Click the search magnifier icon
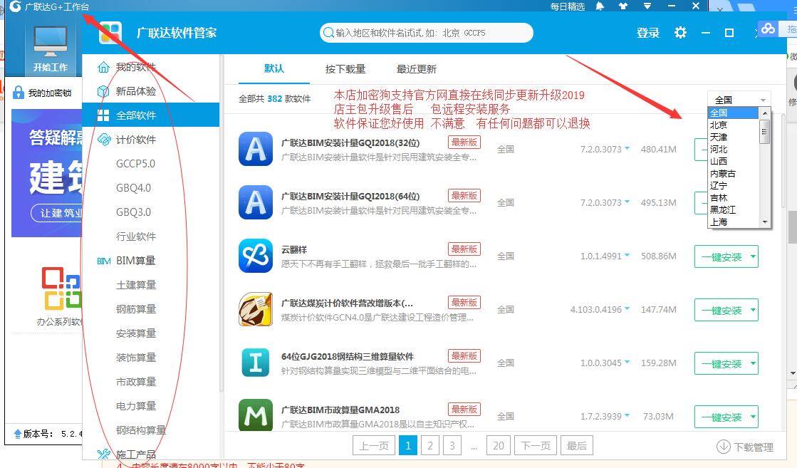Screen dimensions: 797x468 click(x=328, y=33)
